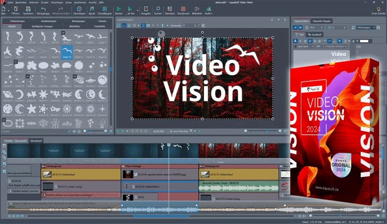
Task: Select the VideoVision text item in timeline
Action: click(160, 187)
